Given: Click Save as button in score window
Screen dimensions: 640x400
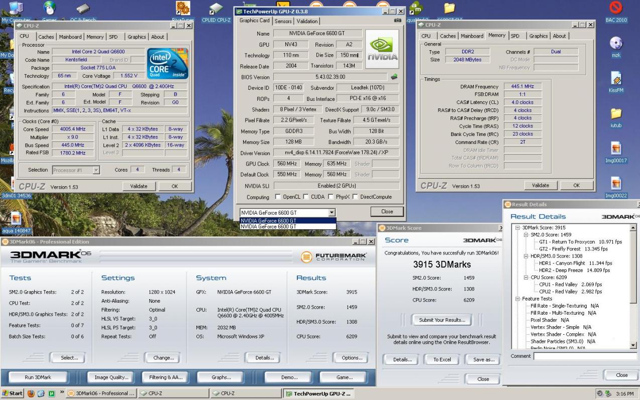Looking at the screenshot, I should click(x=483, y=359).
